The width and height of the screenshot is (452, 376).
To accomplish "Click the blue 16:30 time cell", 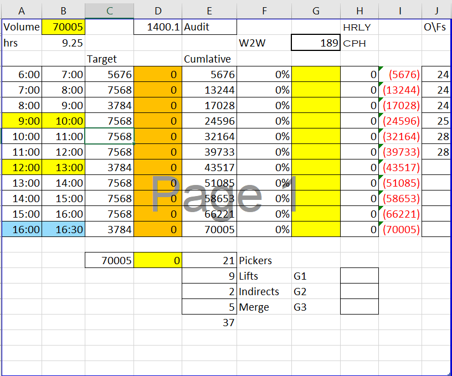I will click(63, 229).
